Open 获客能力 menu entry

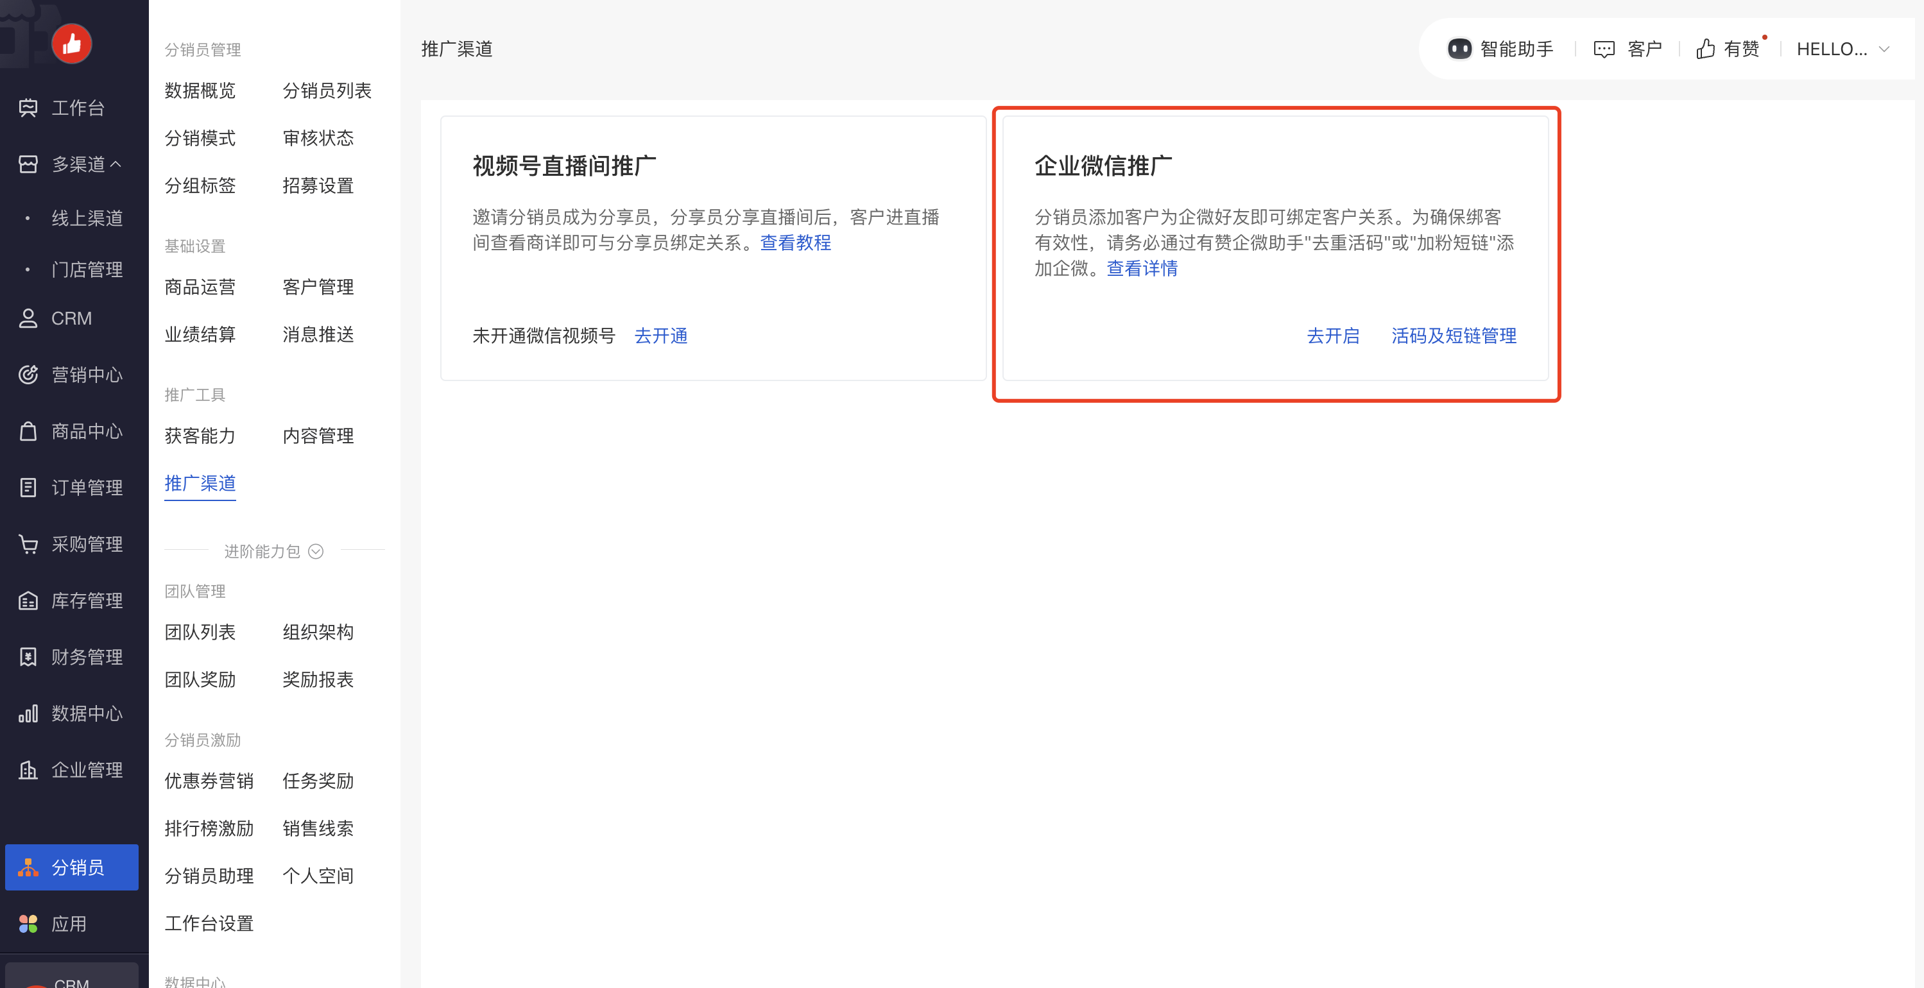[200, 436]
